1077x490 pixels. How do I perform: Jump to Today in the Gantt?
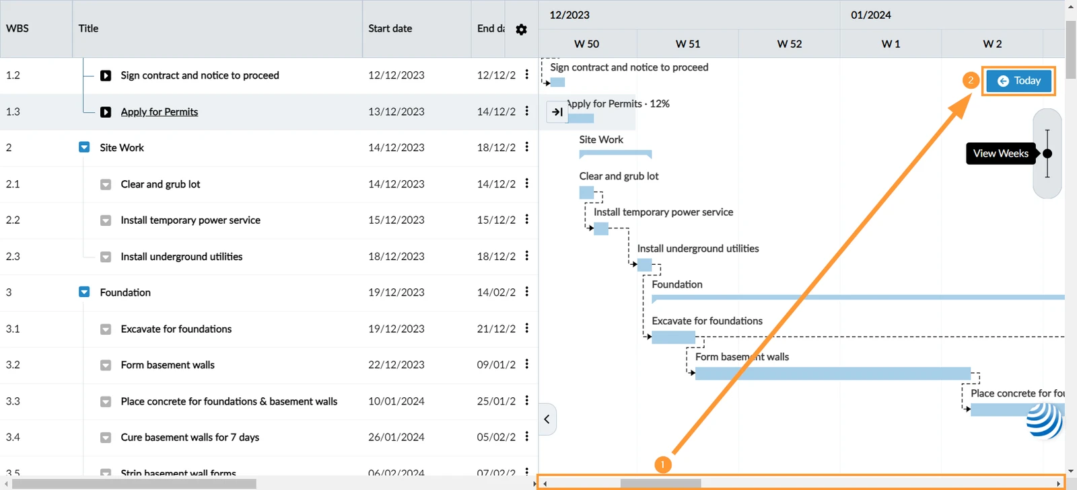1018,81
